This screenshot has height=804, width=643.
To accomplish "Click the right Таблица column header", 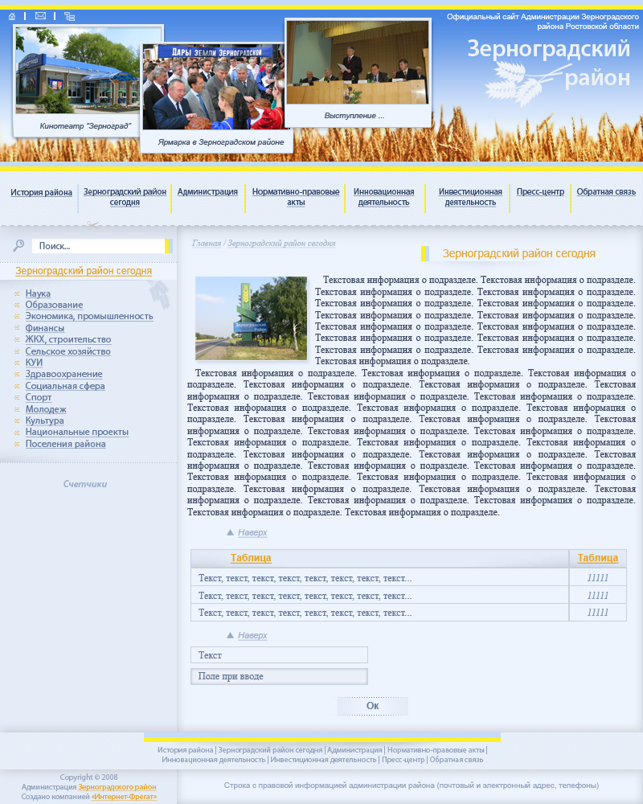I will [598, 558].
